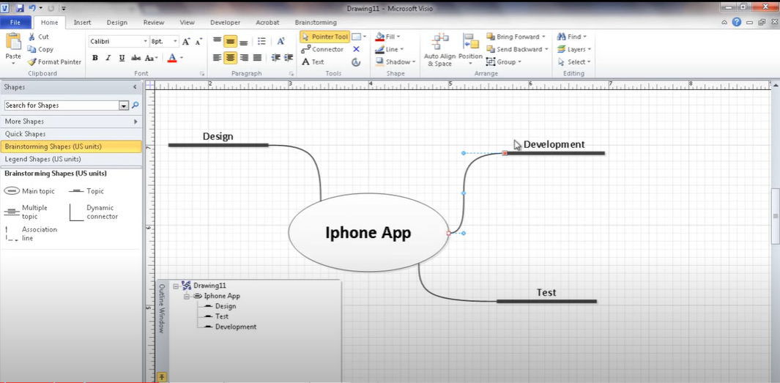Toggle Italic formatting
The image size is (780, 383).
pyautogui.click(x=108, y=58)
